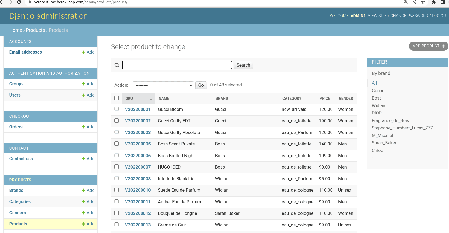Add a new Brand
The height and width of the screenshot is (233, 449).
click(x=88, y=191)
